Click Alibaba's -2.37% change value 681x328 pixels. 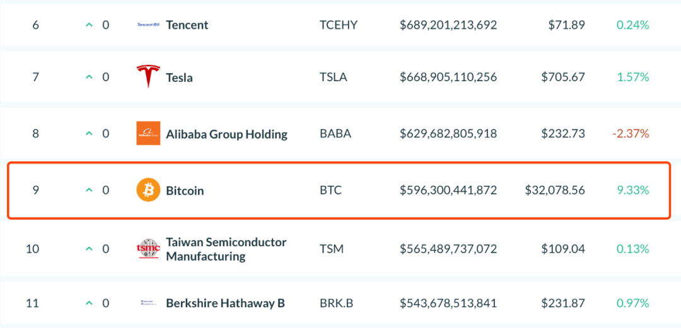pos(631,133)
